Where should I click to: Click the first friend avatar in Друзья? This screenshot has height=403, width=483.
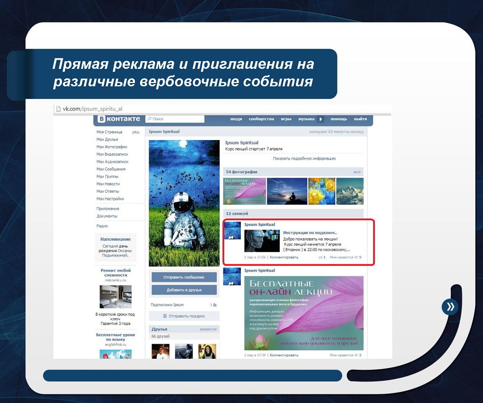[161, 351]
